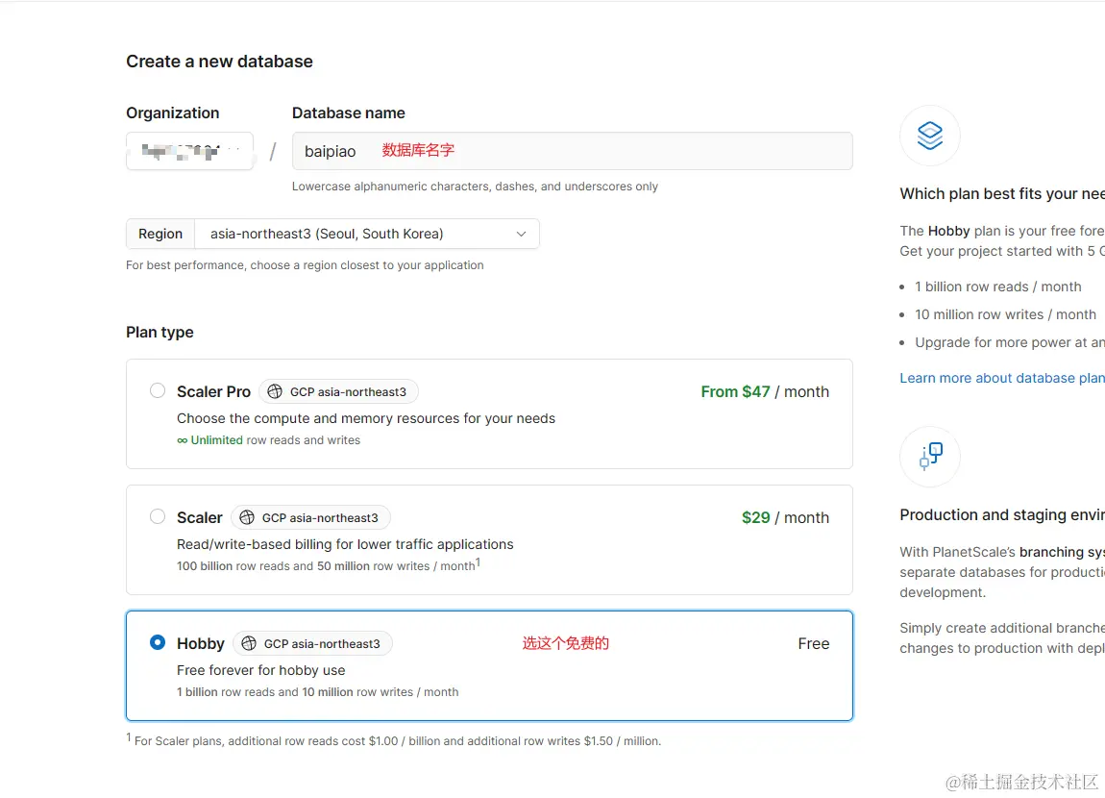Click globe icon in Scaler Pro badge

(x=275, y=391)
